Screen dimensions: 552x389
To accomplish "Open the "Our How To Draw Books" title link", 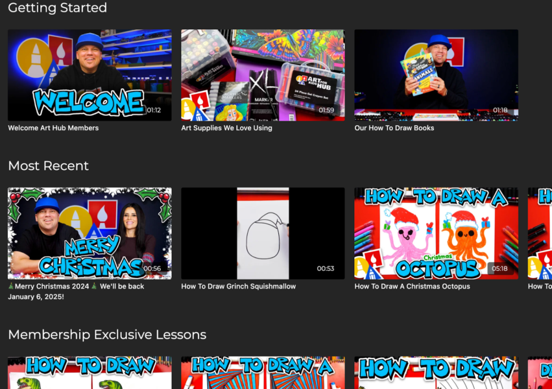I will pyautogui.click(x=394, y=128).
